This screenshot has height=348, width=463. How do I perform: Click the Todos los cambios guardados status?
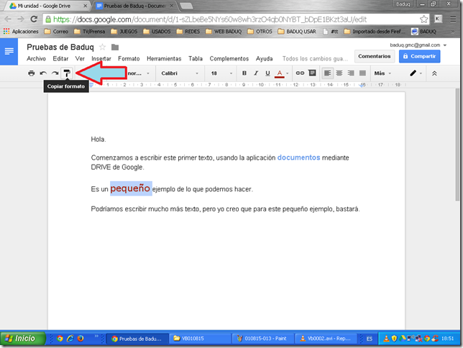coord(315,58)
